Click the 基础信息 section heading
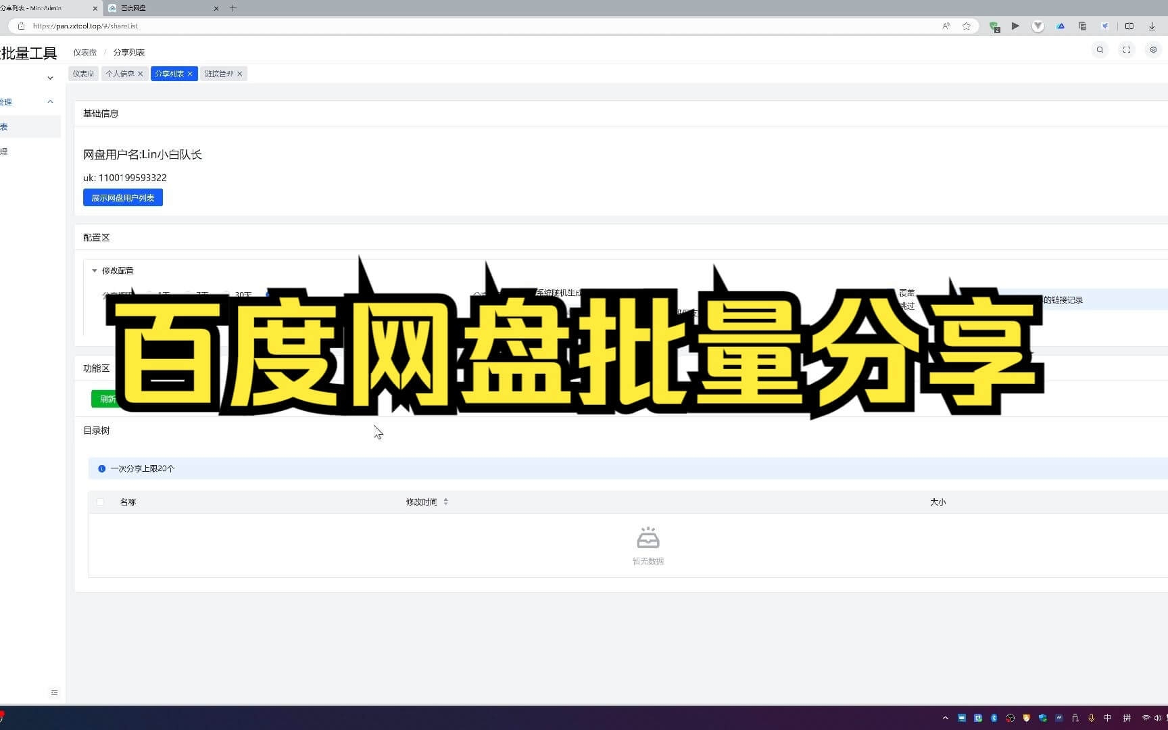This screenshot has width=1168, height=730. (x=101, y=113)
